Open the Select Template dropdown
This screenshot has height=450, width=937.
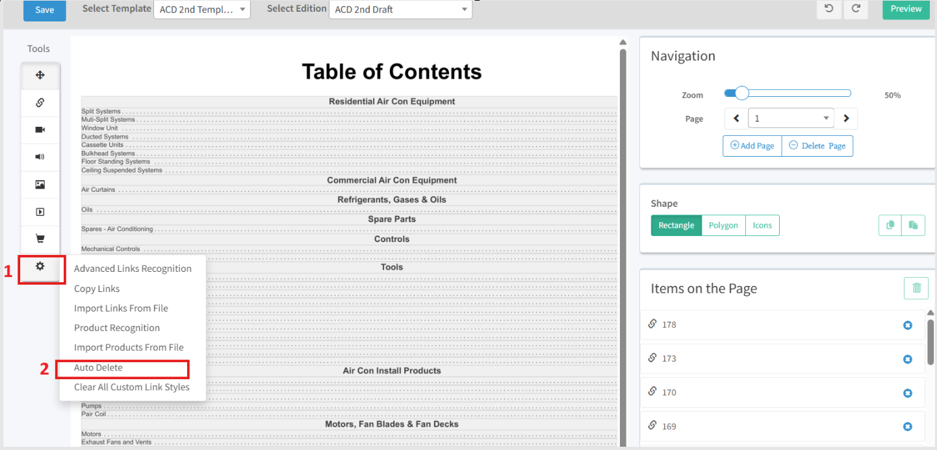pyautogui.click(x=202, y=10)
